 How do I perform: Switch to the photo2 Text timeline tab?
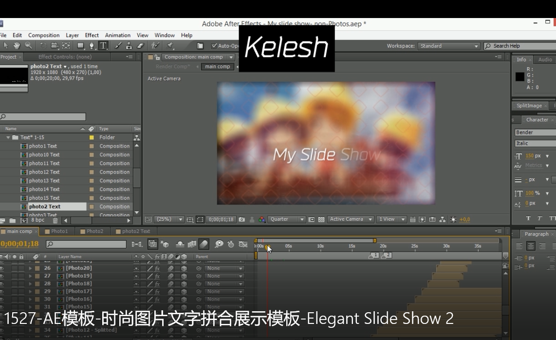pos(133,231)
